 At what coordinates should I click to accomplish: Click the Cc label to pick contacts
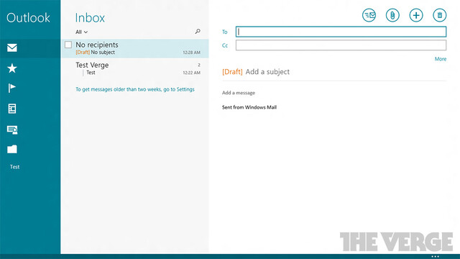point(225,45)
